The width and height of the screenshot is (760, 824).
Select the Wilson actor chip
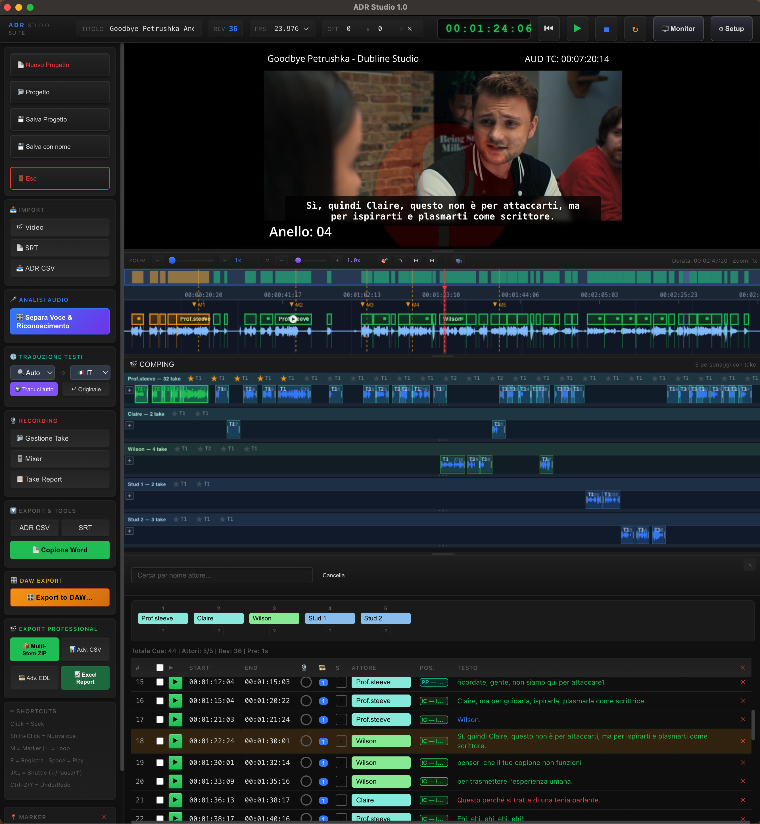274,618
